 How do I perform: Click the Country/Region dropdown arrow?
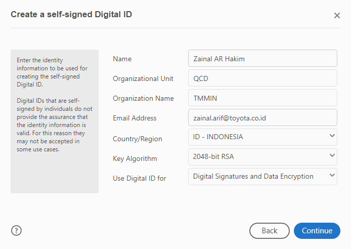[332, 136]
